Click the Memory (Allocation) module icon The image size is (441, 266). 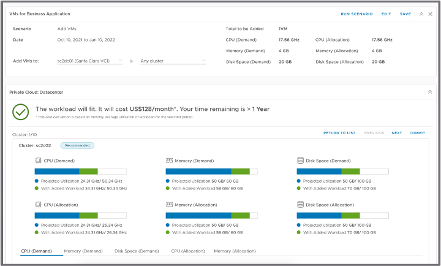169,204
